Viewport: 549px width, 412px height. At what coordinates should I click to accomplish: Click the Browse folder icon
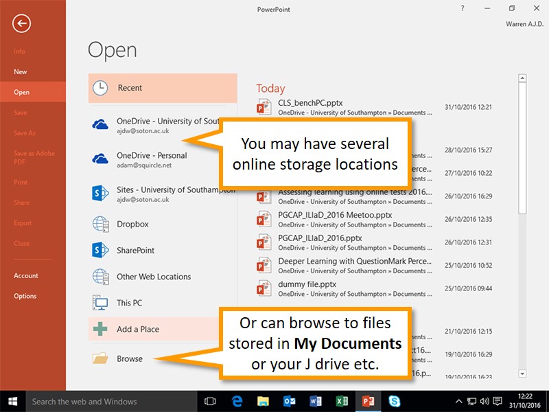coord(100,358)
